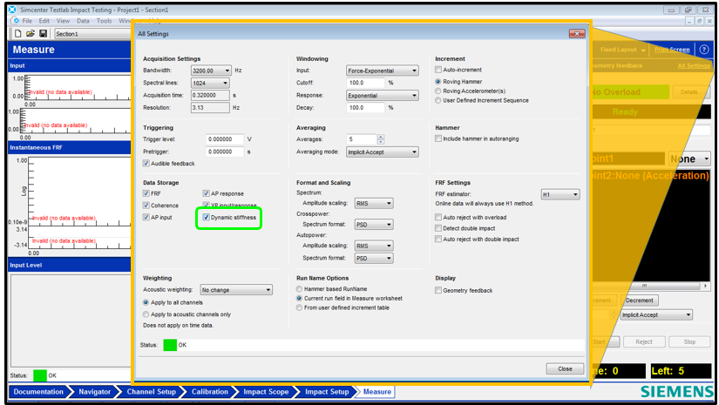
Task: Toggle the Coherence checkbox
Action: [146, 206]
